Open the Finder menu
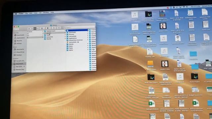This screenshot has width=212, height=119. click(x=21, y=14)
